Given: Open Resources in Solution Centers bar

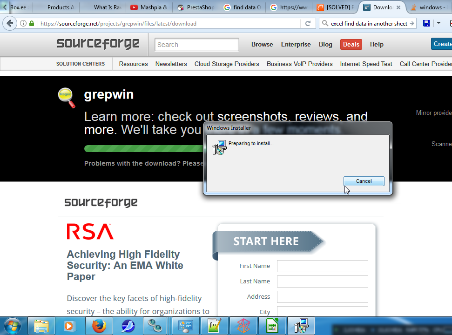Looking at the screenshot, I should [x=134, y=64].
